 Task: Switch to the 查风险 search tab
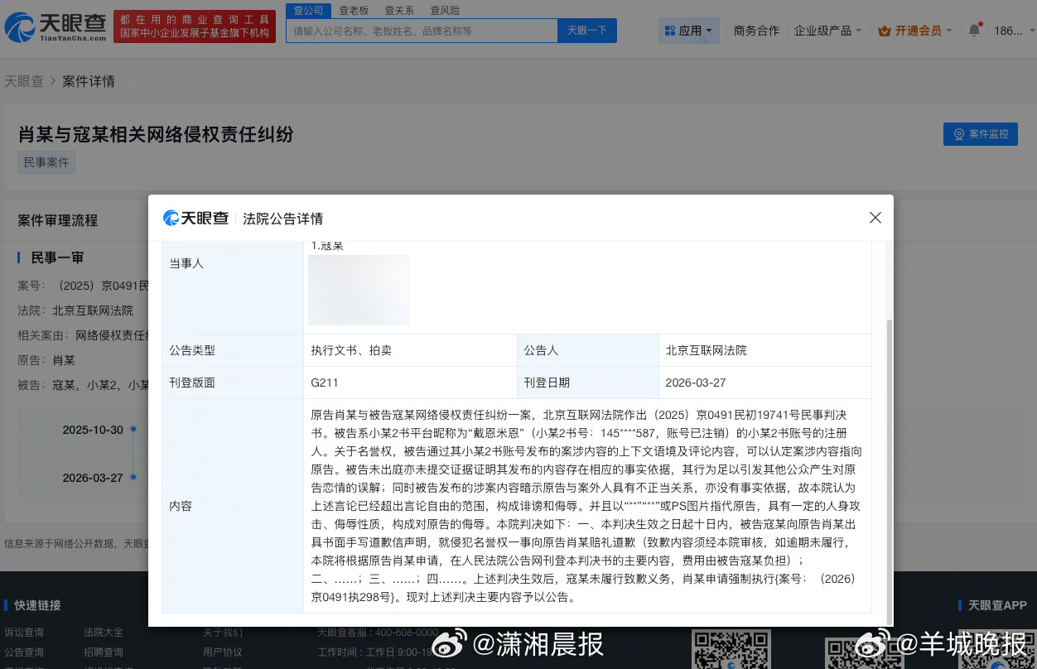click(445, 11)
